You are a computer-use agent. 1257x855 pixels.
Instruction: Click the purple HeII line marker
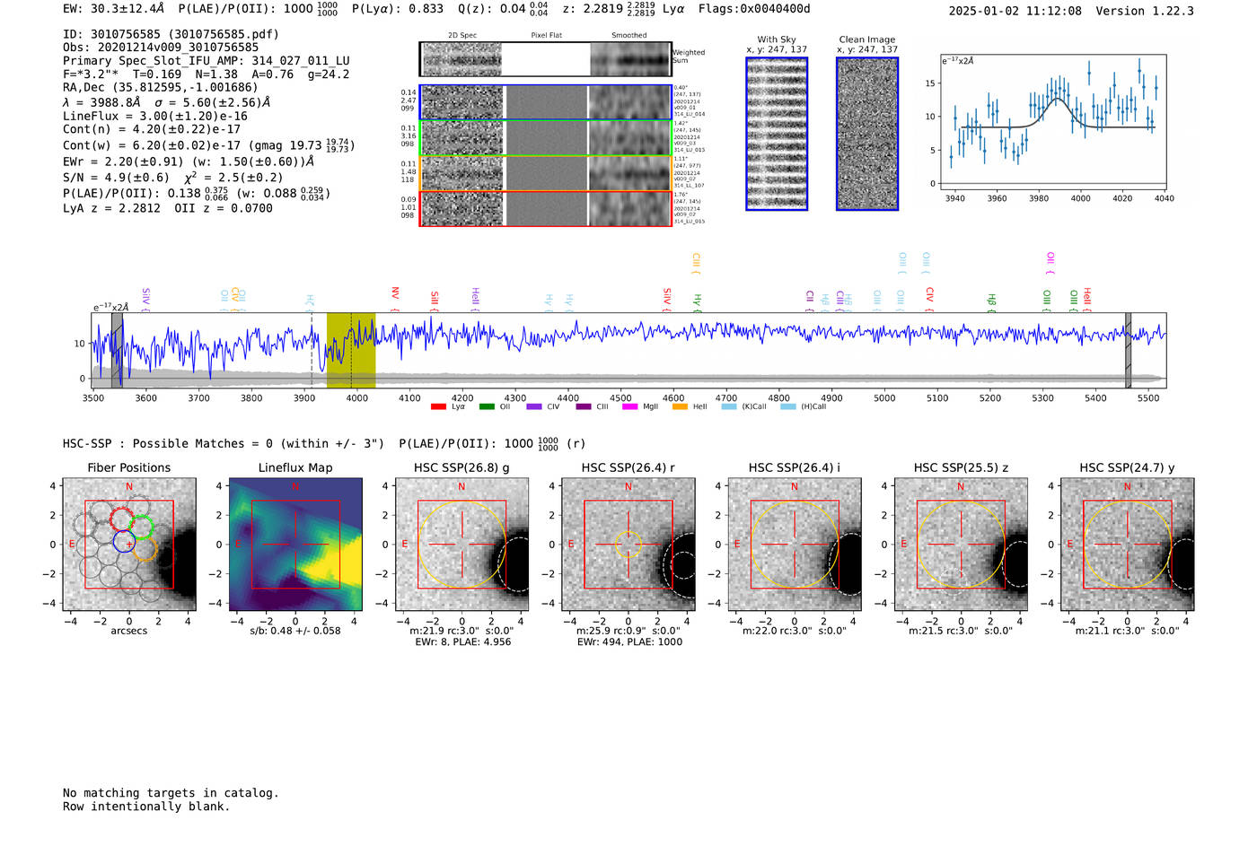(476, 300)
